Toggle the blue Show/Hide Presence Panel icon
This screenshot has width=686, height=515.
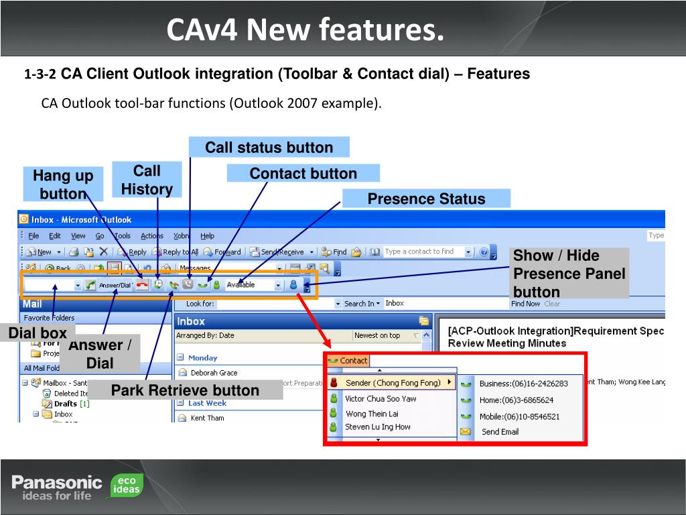coord(293,284)
